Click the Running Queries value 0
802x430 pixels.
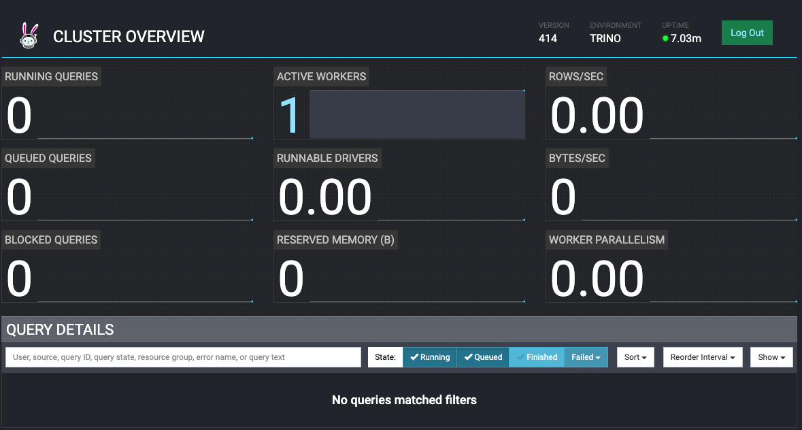pyautogui.click(x=19, y=116)
